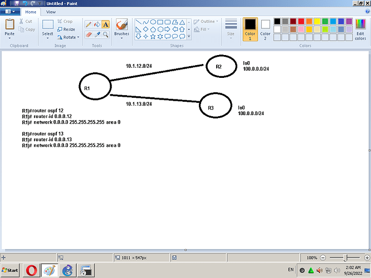Choose the Right arrow shape

168,29
